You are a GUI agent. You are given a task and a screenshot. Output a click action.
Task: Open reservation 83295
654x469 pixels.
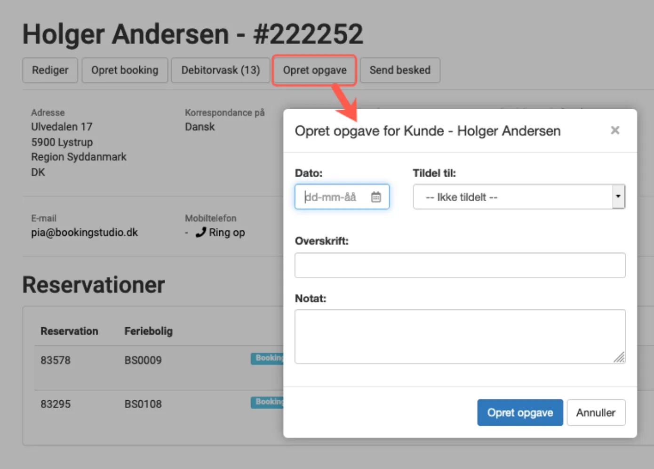56,404
